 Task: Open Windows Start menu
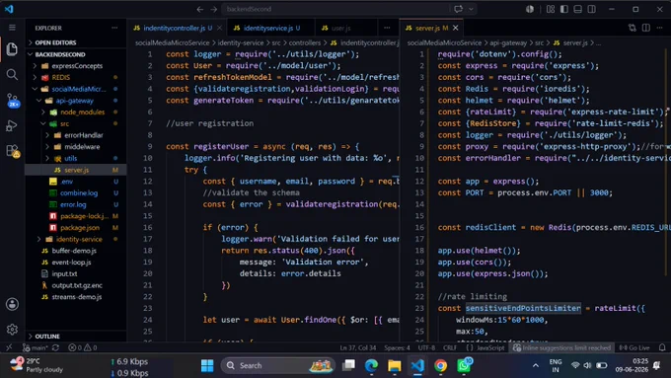coord(207,365)
